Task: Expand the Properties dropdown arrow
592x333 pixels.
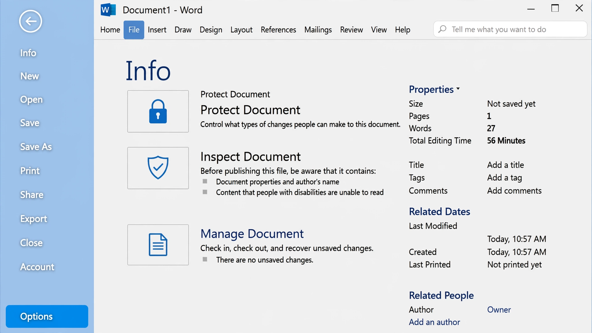Action: tap(458, 89)
